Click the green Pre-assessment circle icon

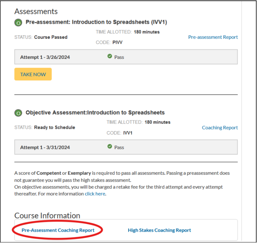(x=18, y=23)
